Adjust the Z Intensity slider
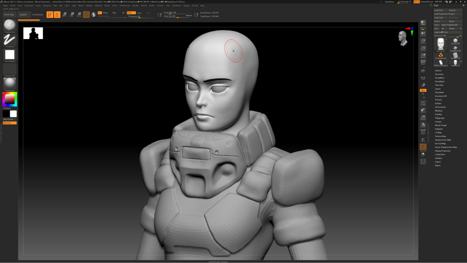 (140, 16)
